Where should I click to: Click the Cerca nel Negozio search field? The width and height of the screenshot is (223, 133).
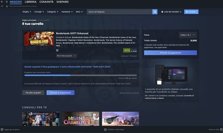point(120,12)
